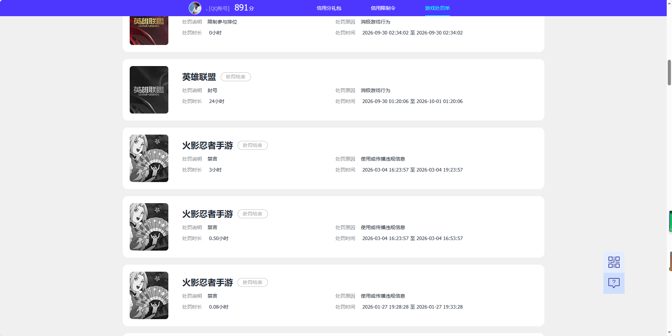672x336 pixels.
Task: Click the vertical scrollbar thumb
Action: pyautogui.click(x=669, y=72)
